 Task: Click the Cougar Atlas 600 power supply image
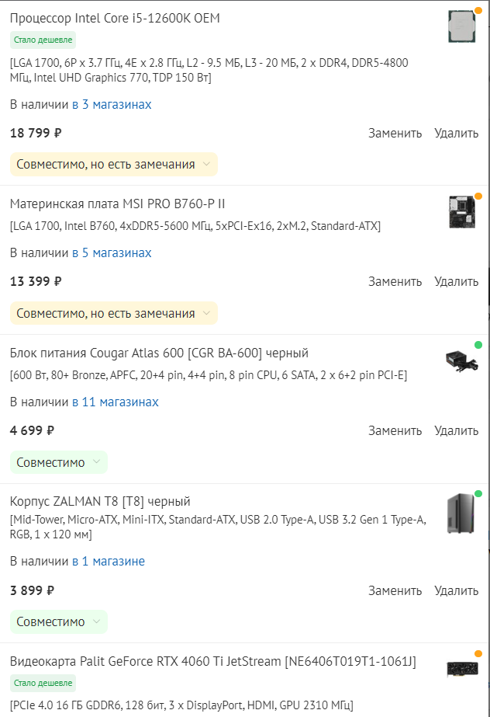[x=462, y=360]
